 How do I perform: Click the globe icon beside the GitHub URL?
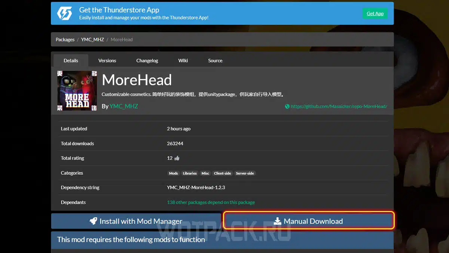287,106
